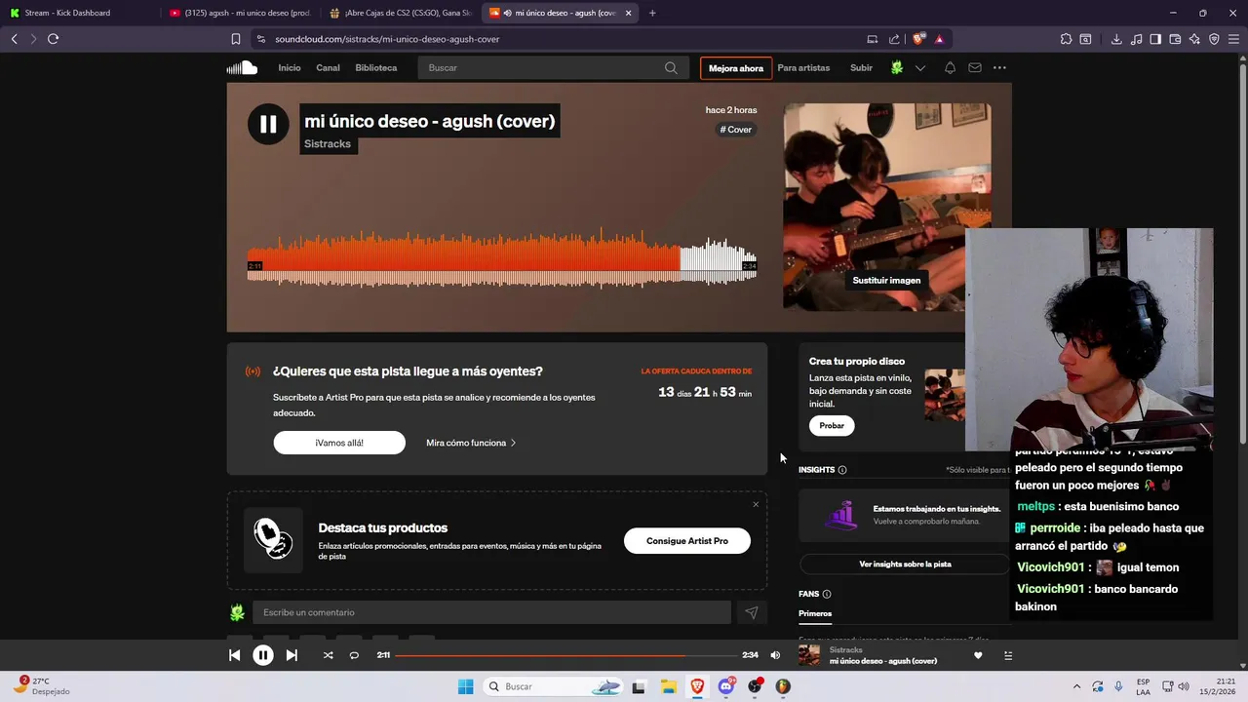Toggle the browser sidebar panel
The height and width of the screenshot is (702, 1248).
point(1155,39)
